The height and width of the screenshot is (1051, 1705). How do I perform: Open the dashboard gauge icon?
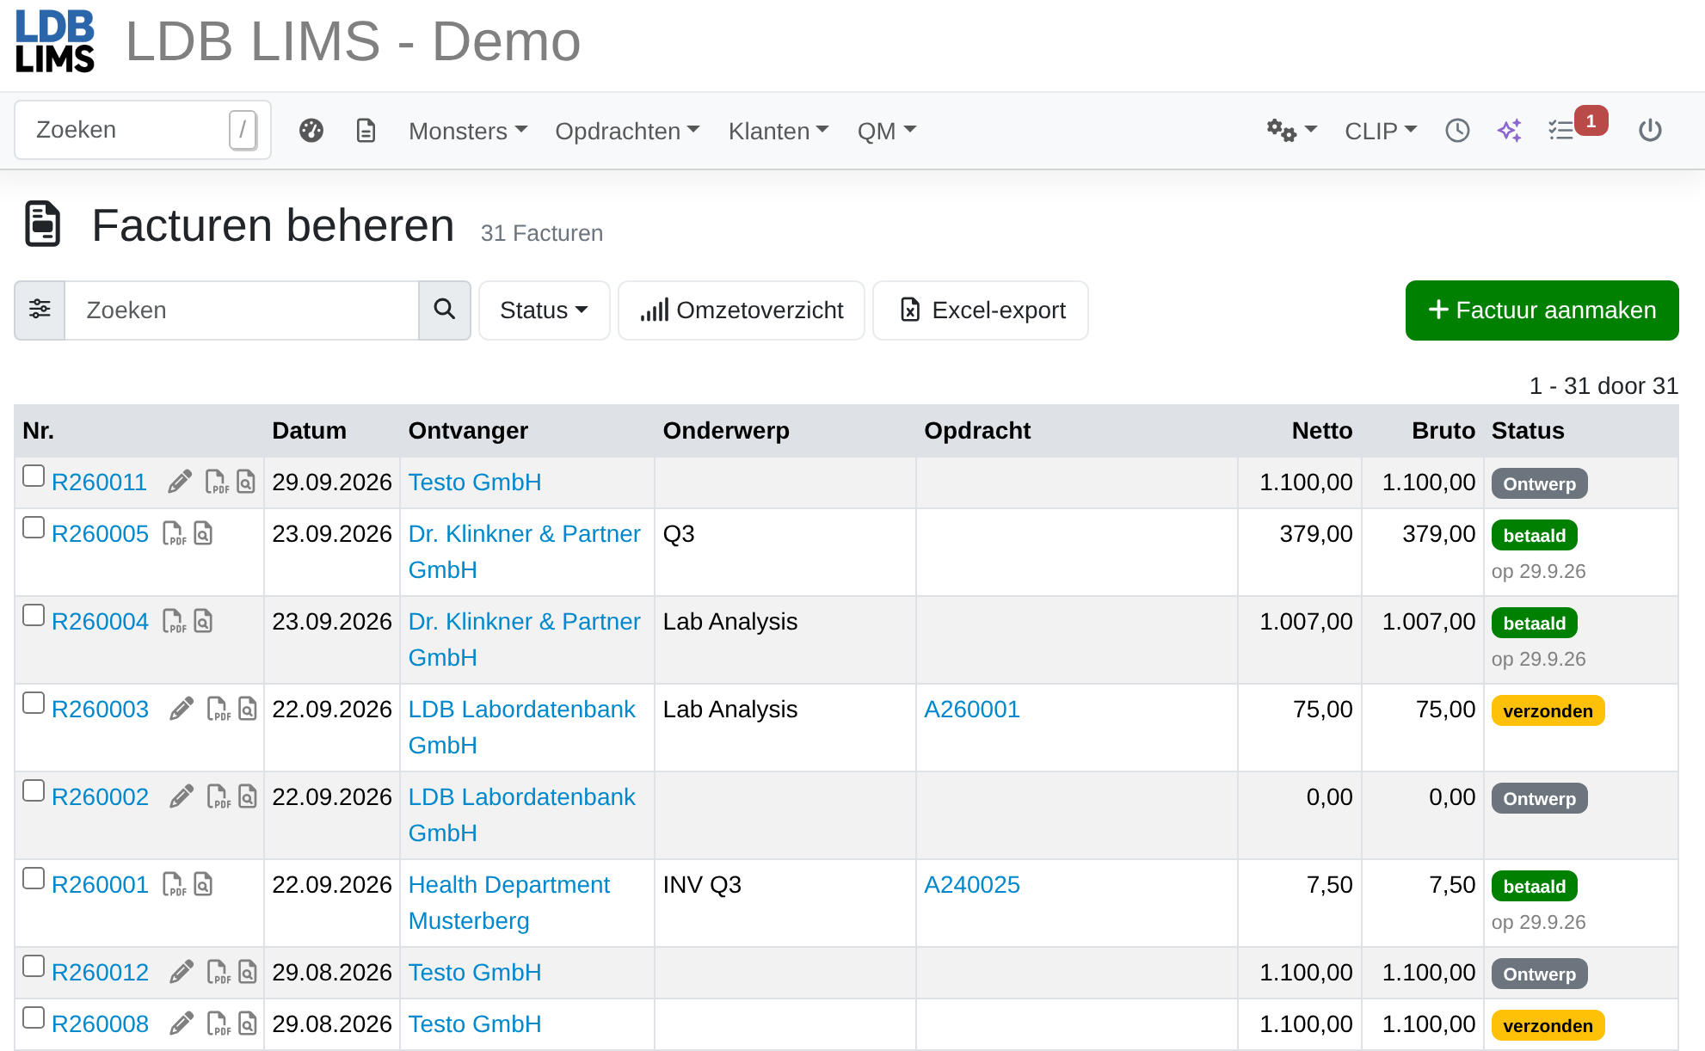[x=311, y=131]
